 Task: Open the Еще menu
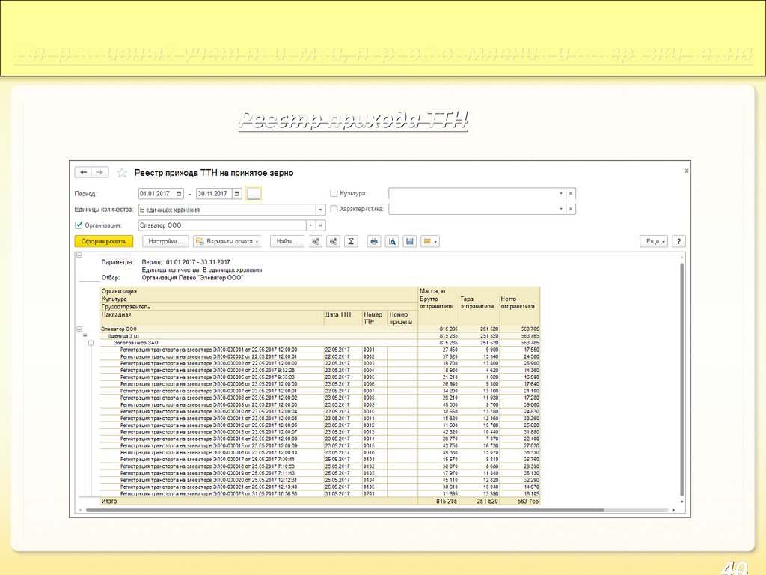[x=653, y=242]
